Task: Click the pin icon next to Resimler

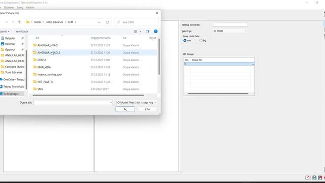Action: (22, 44)
